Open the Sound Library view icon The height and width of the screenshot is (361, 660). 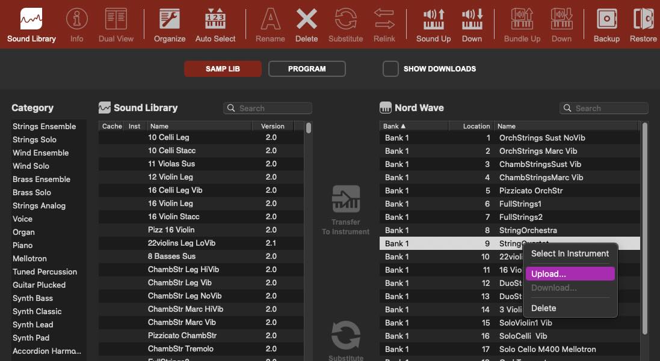31,20
